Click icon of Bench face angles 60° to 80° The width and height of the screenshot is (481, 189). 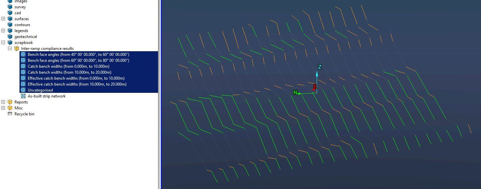(x=23, y=60)
